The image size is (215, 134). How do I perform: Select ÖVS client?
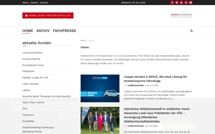click(x=25, y=109)
